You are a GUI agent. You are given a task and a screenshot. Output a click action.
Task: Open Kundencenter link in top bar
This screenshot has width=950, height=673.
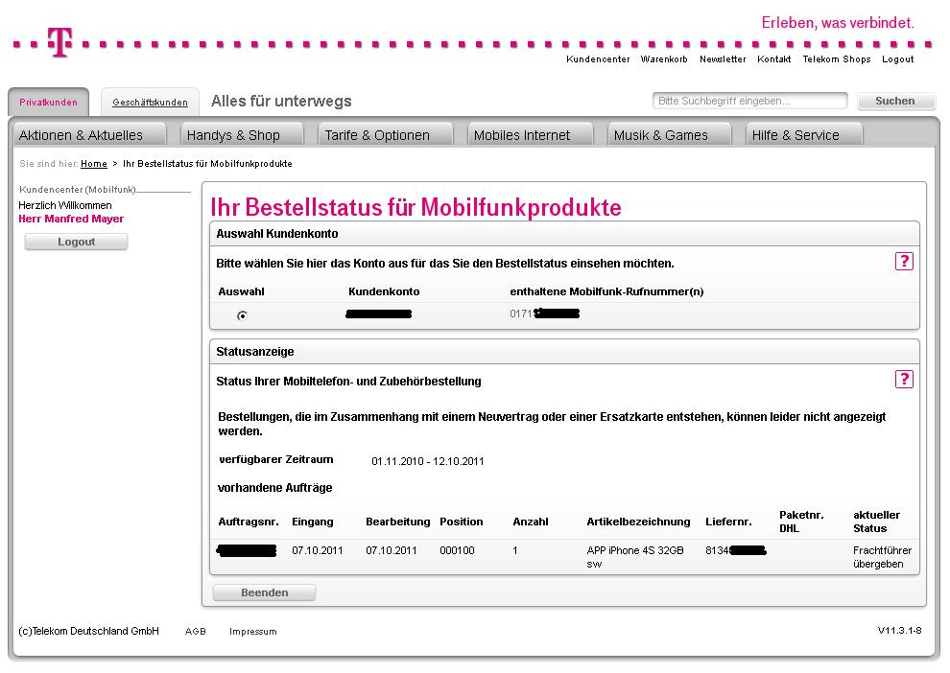coord(598,59)
